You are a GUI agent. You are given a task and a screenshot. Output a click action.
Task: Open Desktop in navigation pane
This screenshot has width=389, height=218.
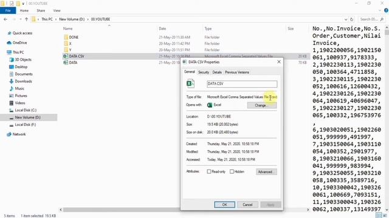coord(21,67)
